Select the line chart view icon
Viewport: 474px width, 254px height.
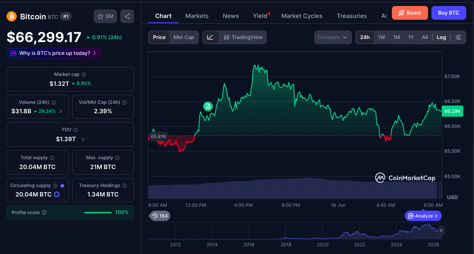(x=211, y=37)
